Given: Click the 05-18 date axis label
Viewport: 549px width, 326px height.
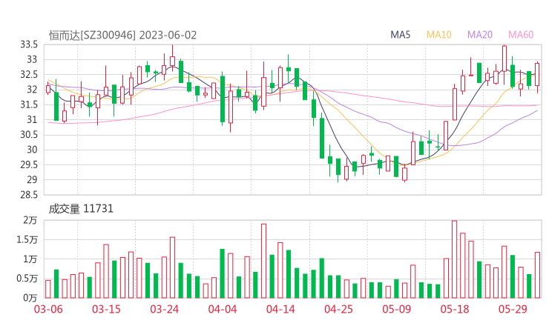Looking at the screenshot, I should 455,309.
